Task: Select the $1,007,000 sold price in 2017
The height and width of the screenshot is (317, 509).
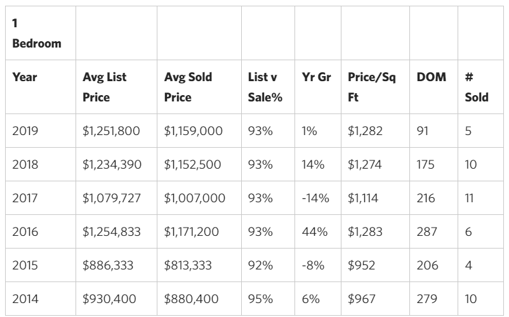Action: [194, 198]
